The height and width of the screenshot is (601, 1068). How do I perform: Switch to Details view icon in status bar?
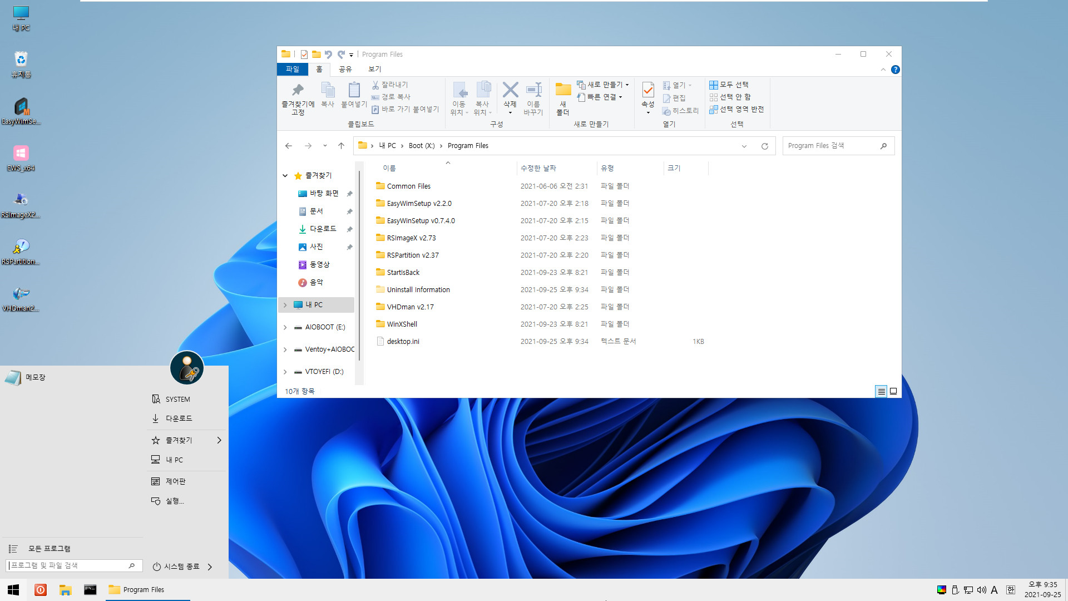(x=881, y=392)
